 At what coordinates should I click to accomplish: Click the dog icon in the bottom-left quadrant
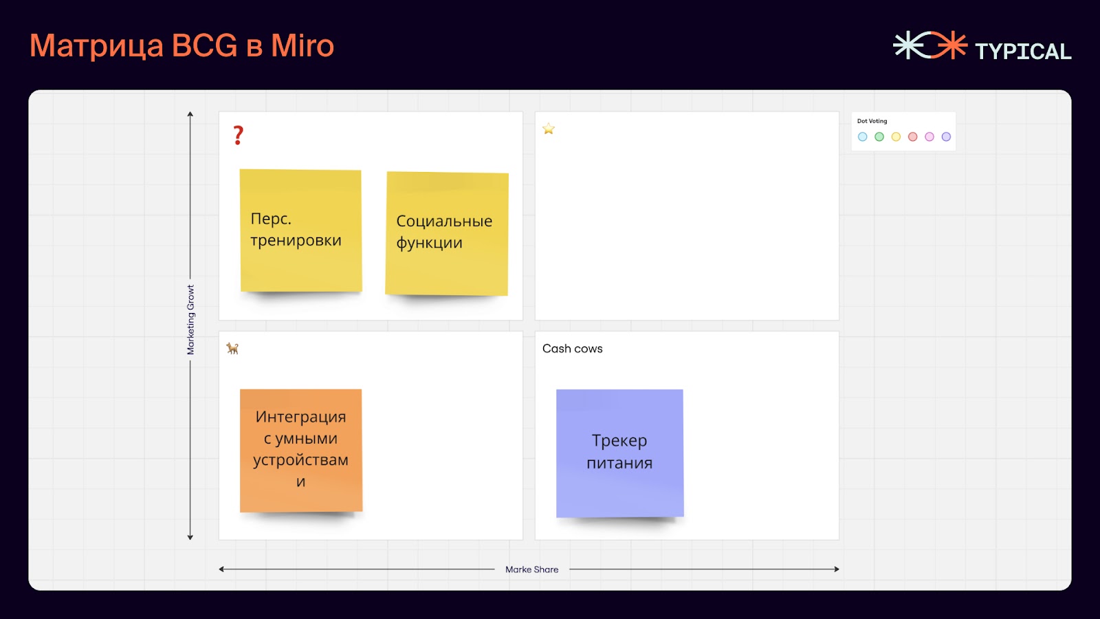pos(232,349)
